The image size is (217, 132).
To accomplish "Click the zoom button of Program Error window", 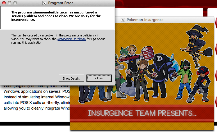I will 15,3.
